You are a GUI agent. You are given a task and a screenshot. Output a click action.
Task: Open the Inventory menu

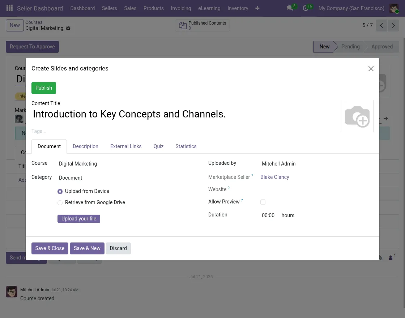coord(238,8)
